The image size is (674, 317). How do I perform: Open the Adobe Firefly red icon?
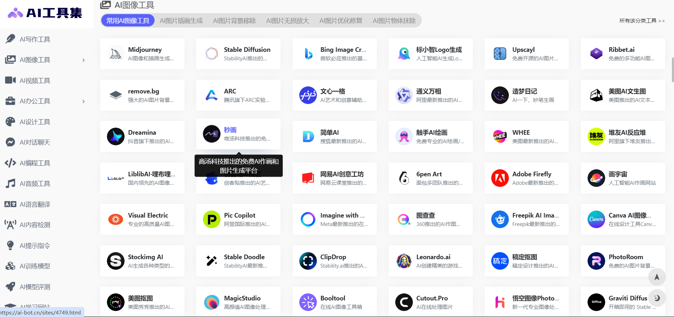coord(500,178)
